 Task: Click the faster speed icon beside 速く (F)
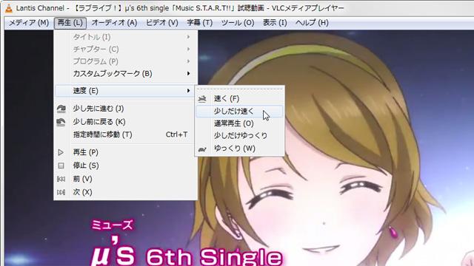point(202,98)
